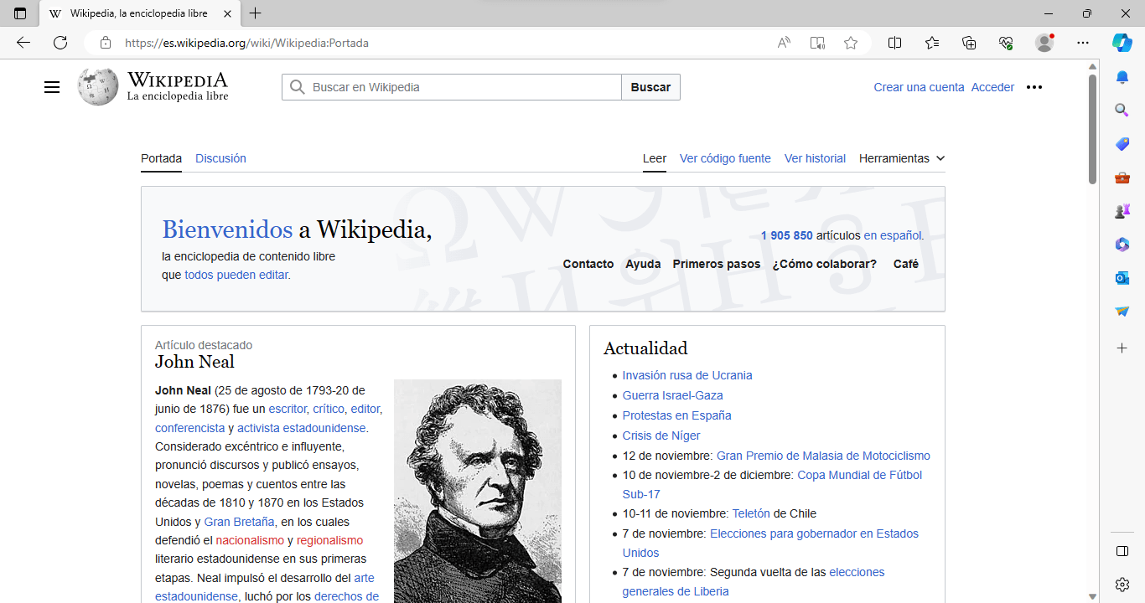Toggle the Edge sidebar visibility button
This screenshot has width=1145, height=603.
point(1122,551)
